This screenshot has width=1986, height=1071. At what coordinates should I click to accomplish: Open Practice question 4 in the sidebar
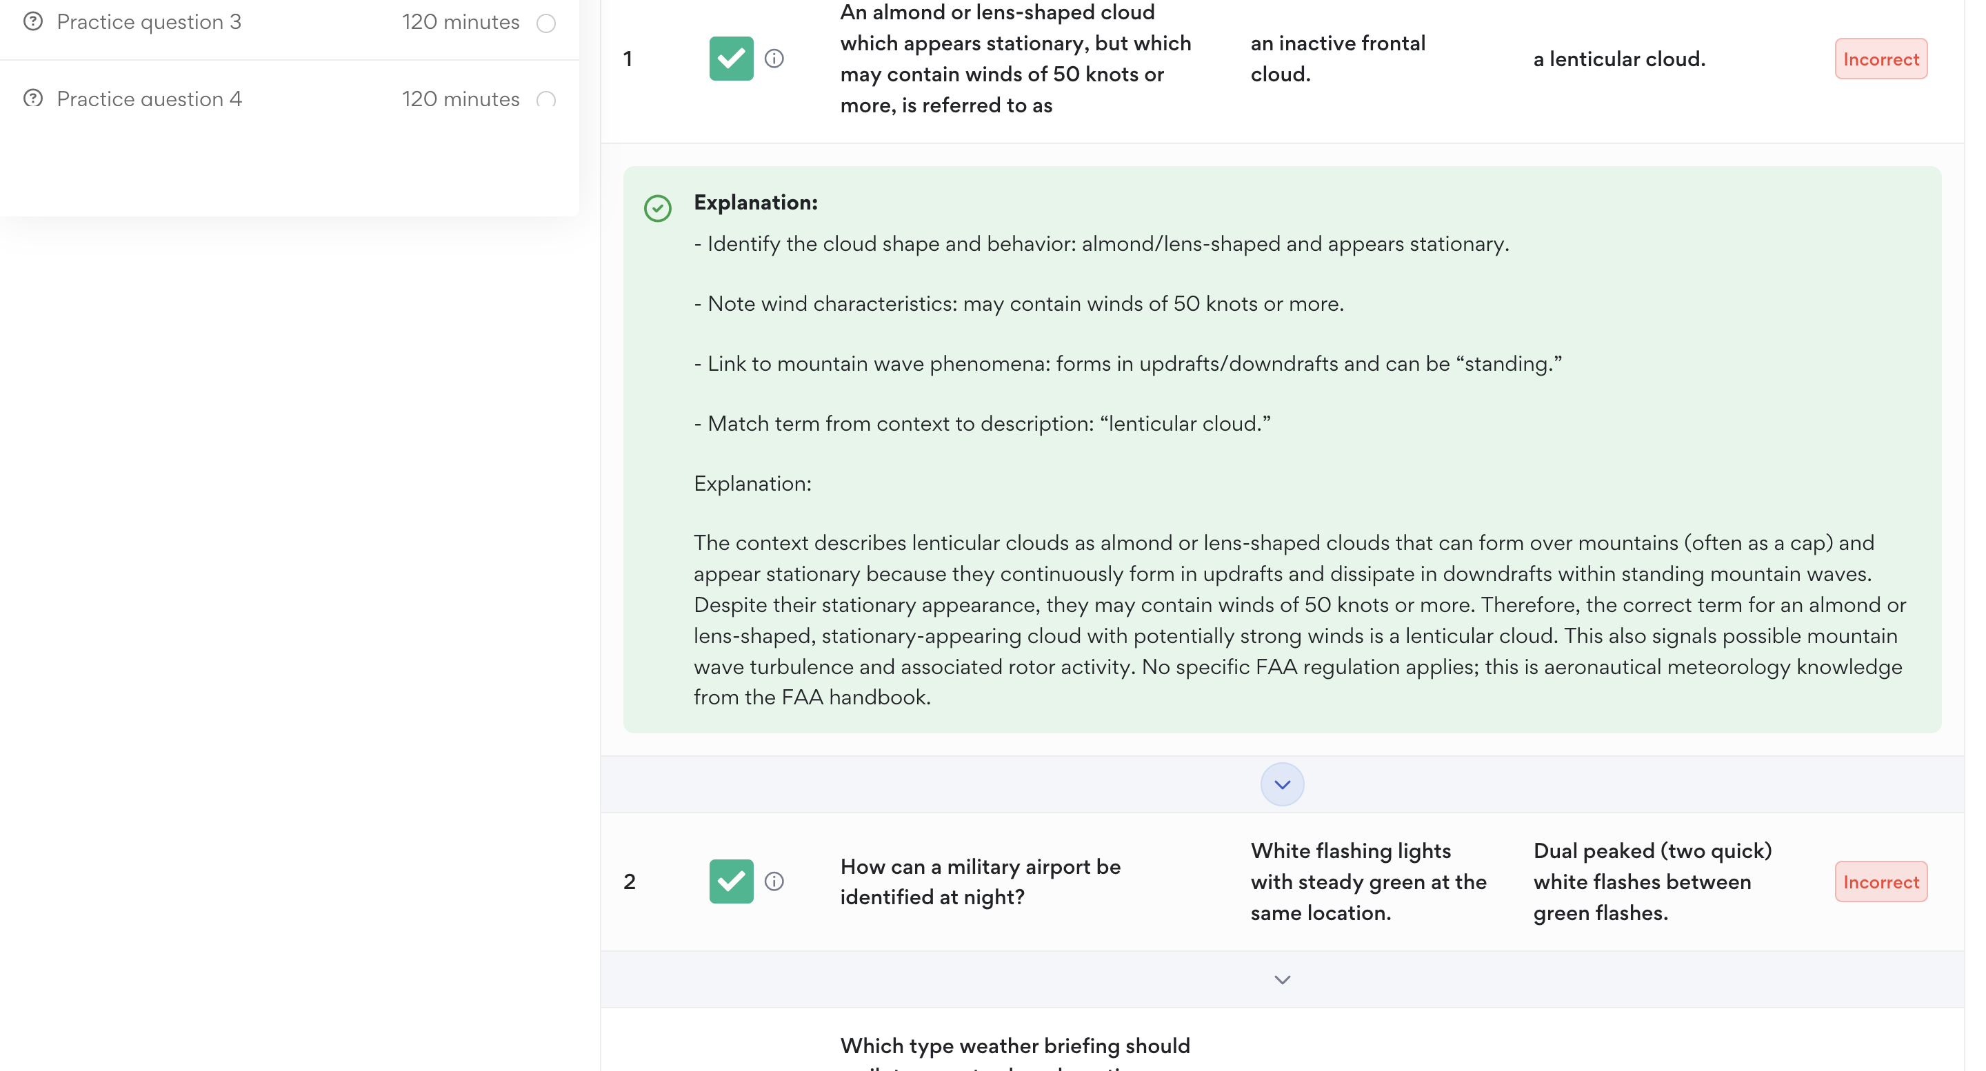tap(149, 99)
